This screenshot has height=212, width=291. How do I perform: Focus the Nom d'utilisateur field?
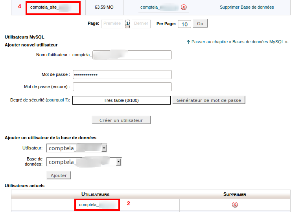point(122,55)
